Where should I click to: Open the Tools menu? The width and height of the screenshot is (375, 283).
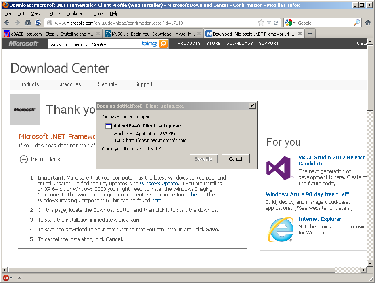pyautogui.click(x=98, y=13)
